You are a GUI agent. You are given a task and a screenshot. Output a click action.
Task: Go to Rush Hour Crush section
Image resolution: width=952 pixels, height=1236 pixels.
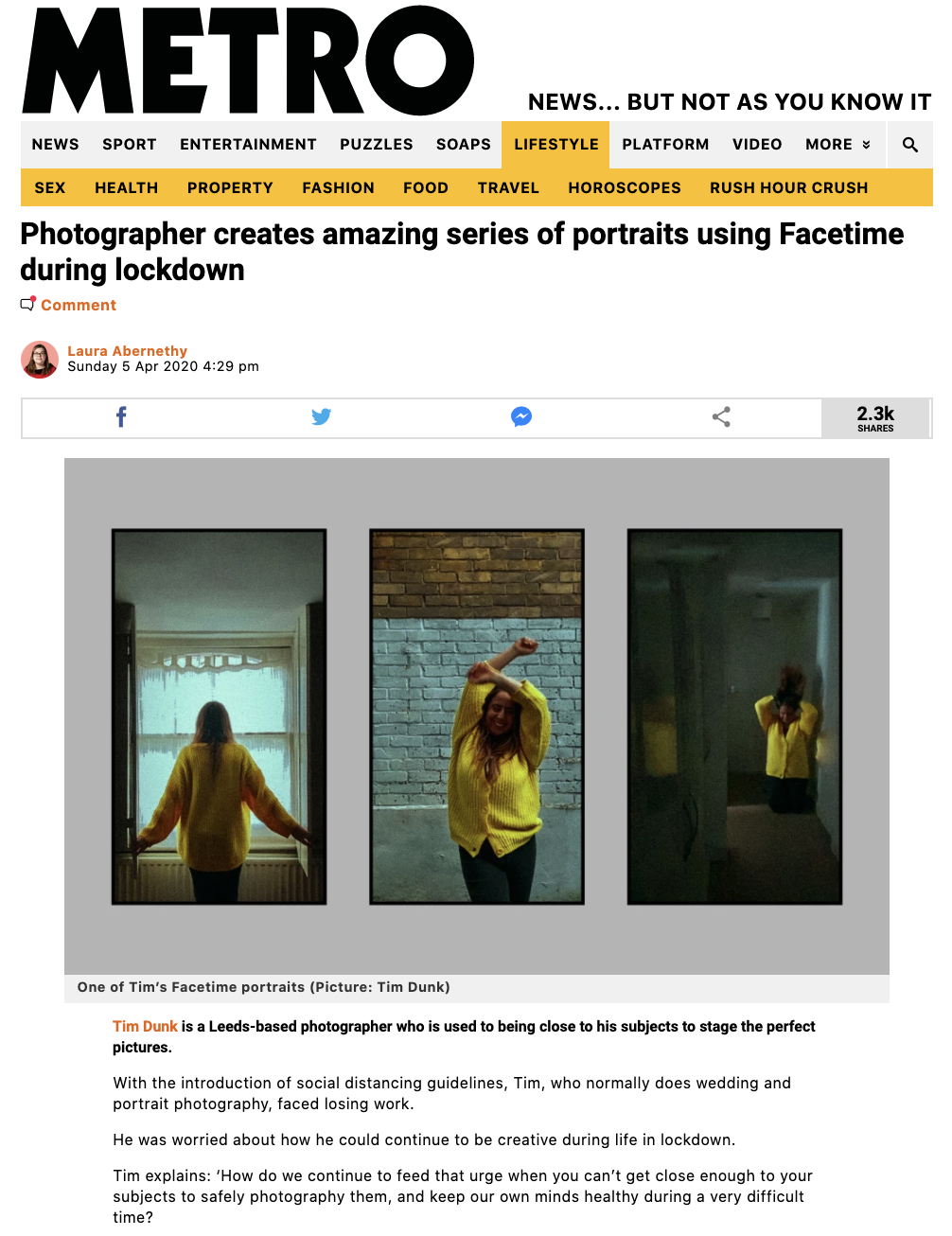point(789,187)
